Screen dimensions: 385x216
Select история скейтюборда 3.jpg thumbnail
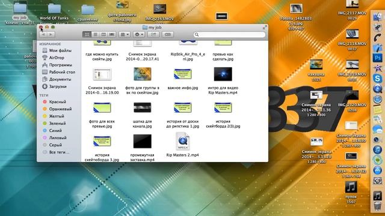[x=102, y=142]
